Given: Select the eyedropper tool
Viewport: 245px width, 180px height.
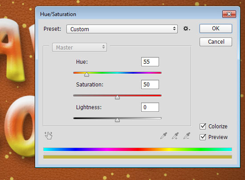Looking at the screenshot, I should (x=164, y=136).
